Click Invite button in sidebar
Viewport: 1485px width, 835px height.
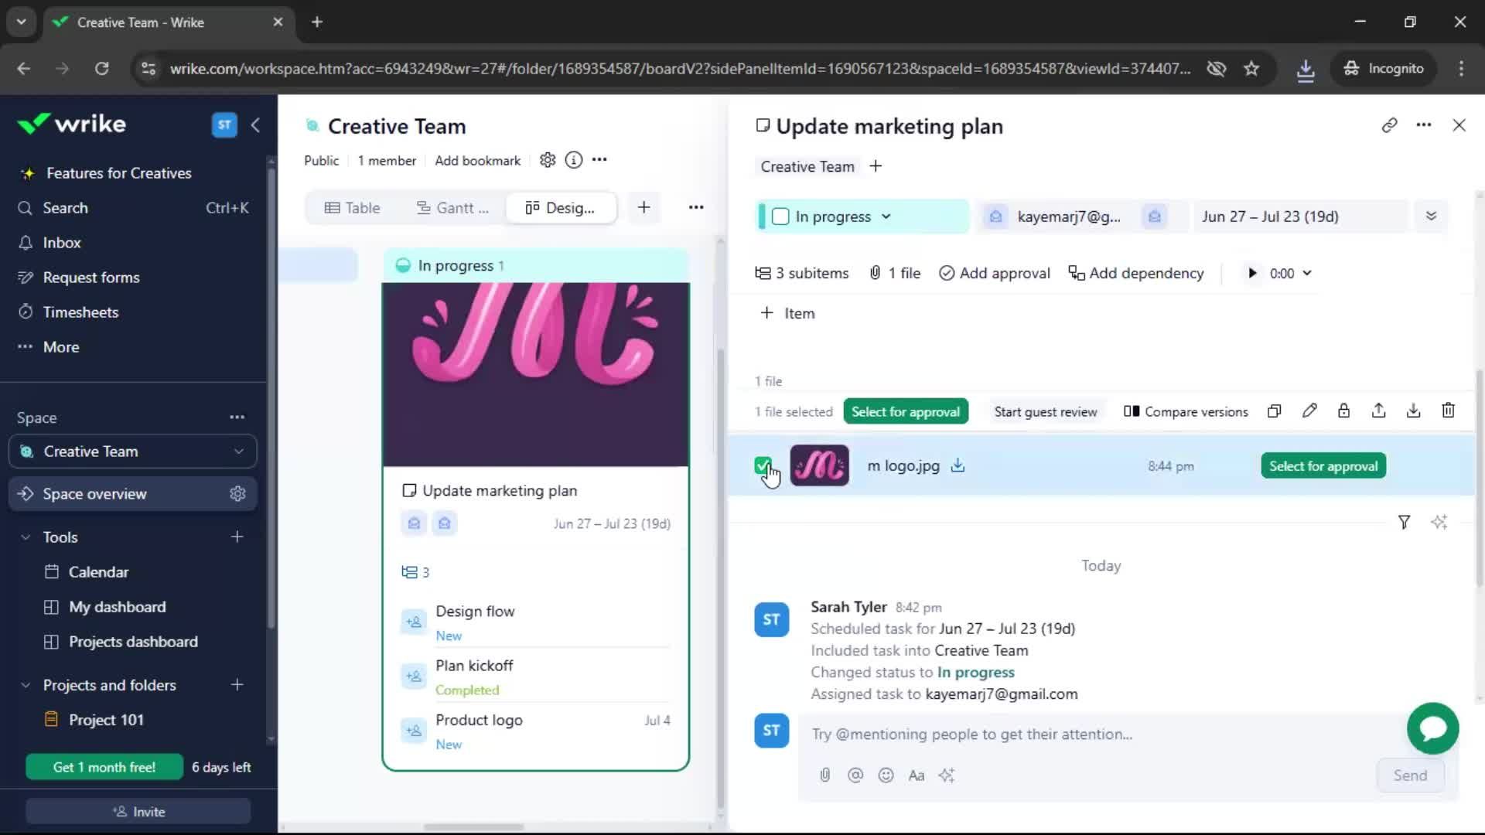pos(138,812)
